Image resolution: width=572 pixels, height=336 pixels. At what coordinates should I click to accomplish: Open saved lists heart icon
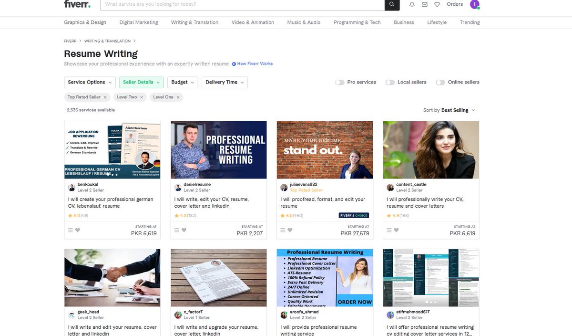(437, 4)
